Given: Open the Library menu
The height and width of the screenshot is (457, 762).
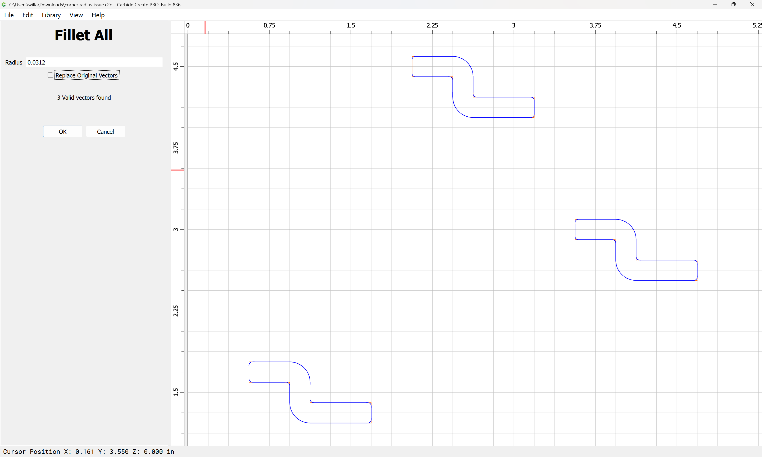Looking at the screenshot, I should pyautogui.click(x=51, y=15).
